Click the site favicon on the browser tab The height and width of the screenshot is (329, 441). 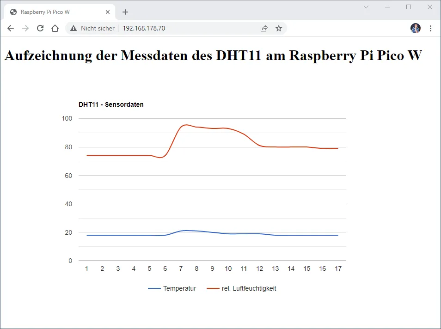[13, 12]
